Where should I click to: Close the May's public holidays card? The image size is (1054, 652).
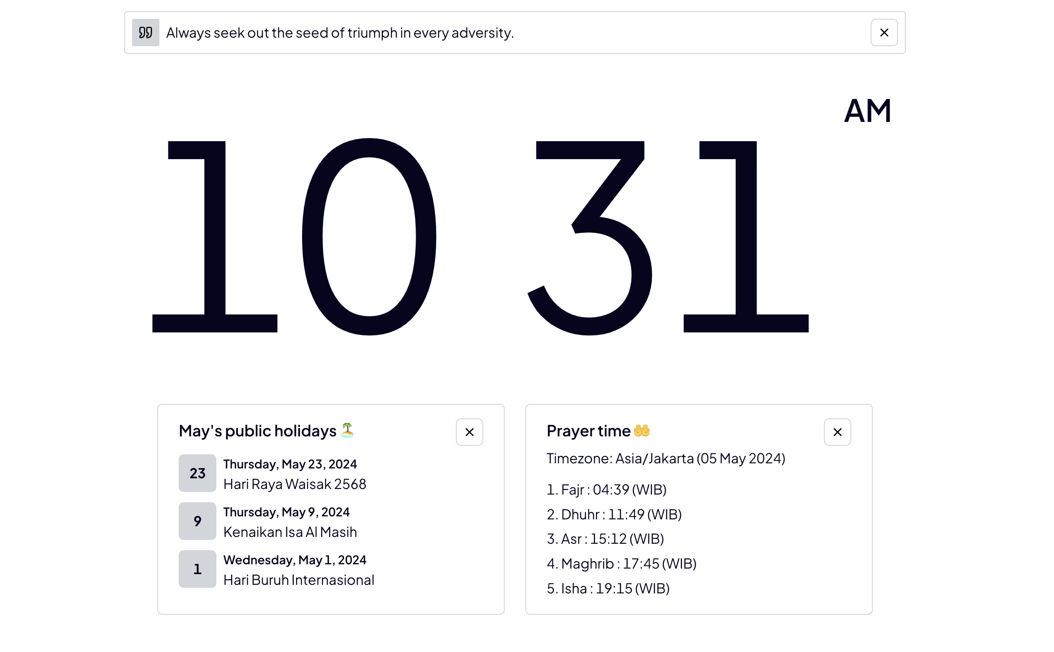point(469,432)
